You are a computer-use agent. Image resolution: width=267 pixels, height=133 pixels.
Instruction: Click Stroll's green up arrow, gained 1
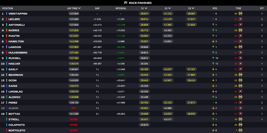pos(213,119)
